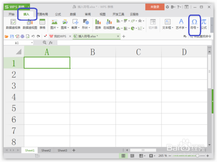
Task: Click the select-all corner triangle
Action: tap(19, 52)
